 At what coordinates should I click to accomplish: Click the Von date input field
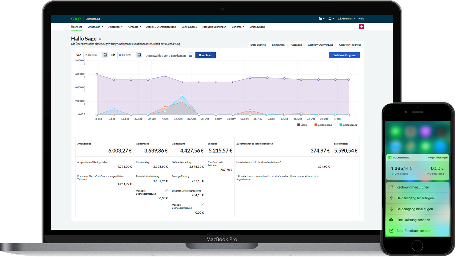pos(93,55)
